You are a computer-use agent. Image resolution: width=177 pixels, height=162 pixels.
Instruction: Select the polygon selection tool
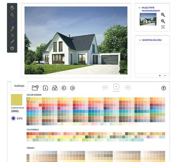point(12,15)
